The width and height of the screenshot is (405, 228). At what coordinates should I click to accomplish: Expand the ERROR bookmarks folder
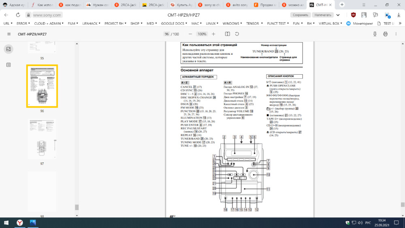(23, 23)
